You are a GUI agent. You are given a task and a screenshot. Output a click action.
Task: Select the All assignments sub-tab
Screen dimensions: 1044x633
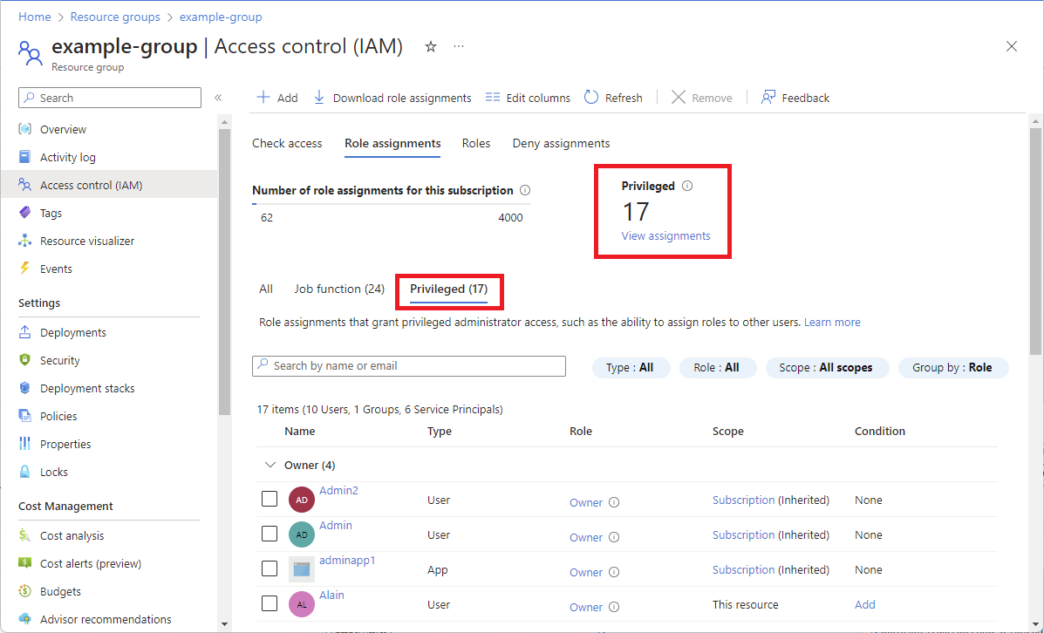[266, 289]
